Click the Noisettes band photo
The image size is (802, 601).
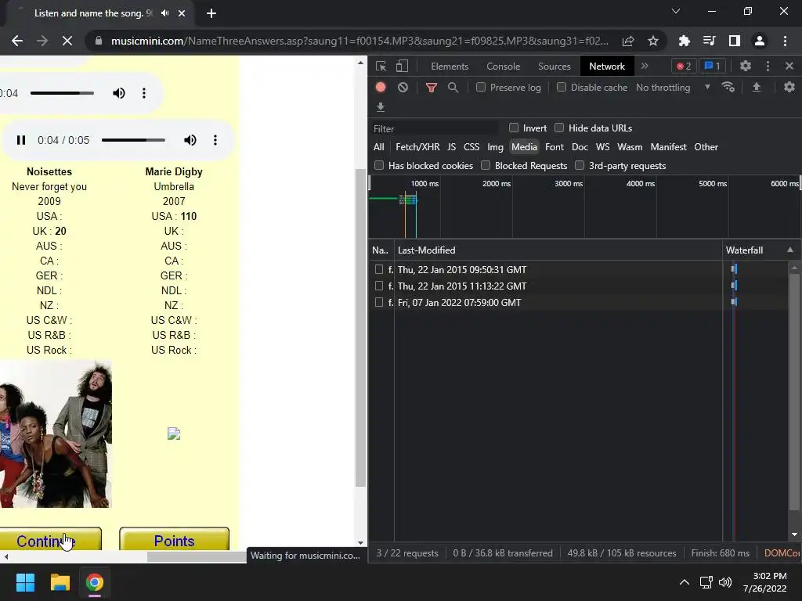click(56, 434)
